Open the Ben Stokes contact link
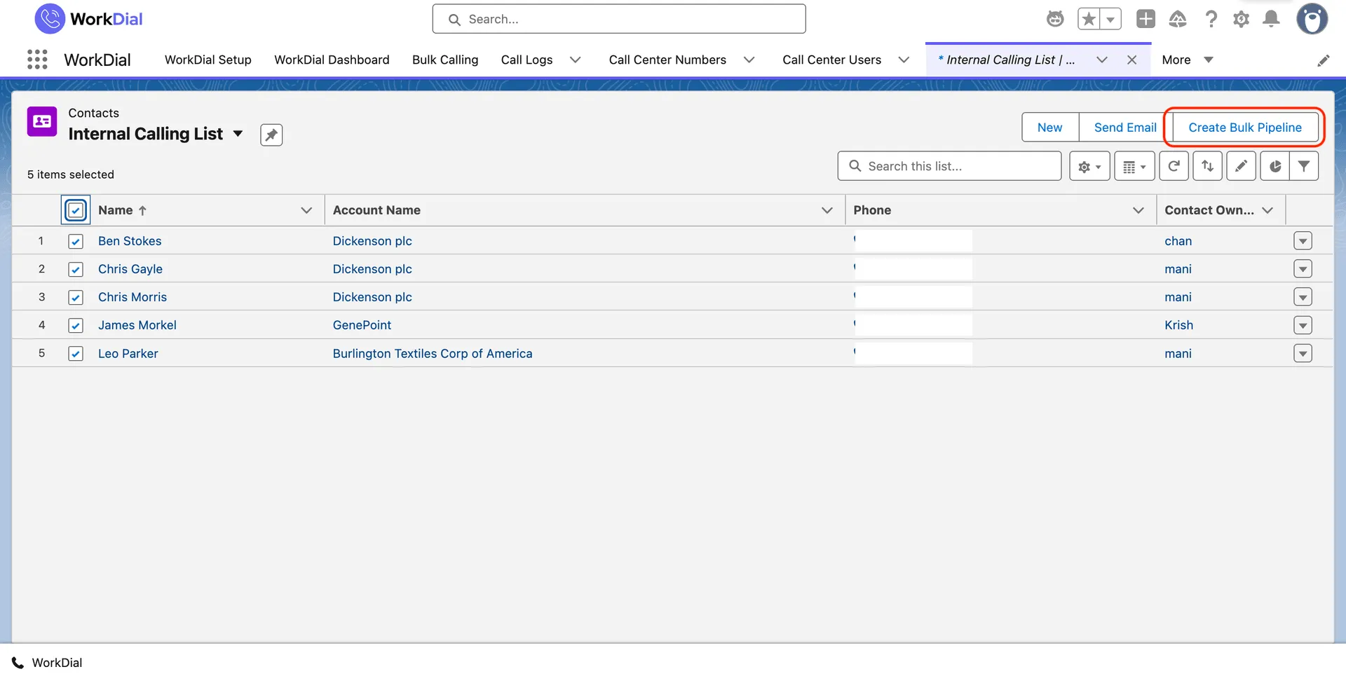 tap(130, 241)
